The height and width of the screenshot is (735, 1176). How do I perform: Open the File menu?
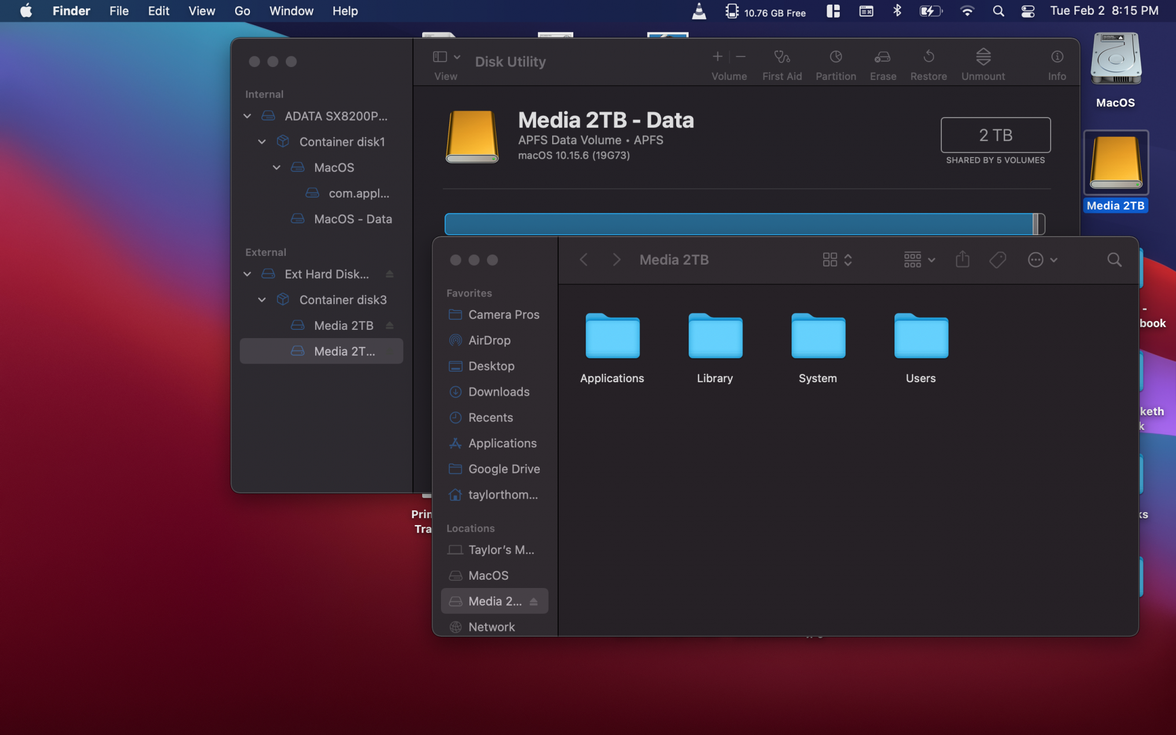(x=119, y=11)
